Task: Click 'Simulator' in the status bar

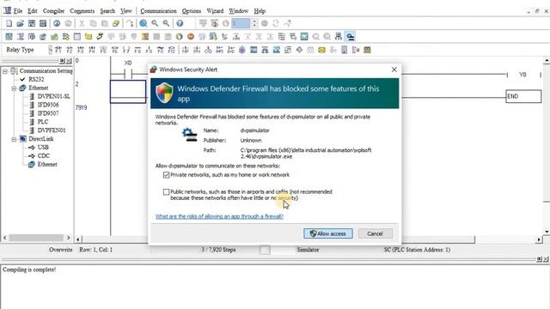Action: 308,250
